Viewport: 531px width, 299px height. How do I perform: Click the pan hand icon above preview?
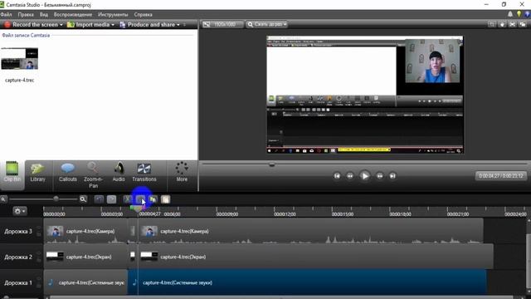502,24
